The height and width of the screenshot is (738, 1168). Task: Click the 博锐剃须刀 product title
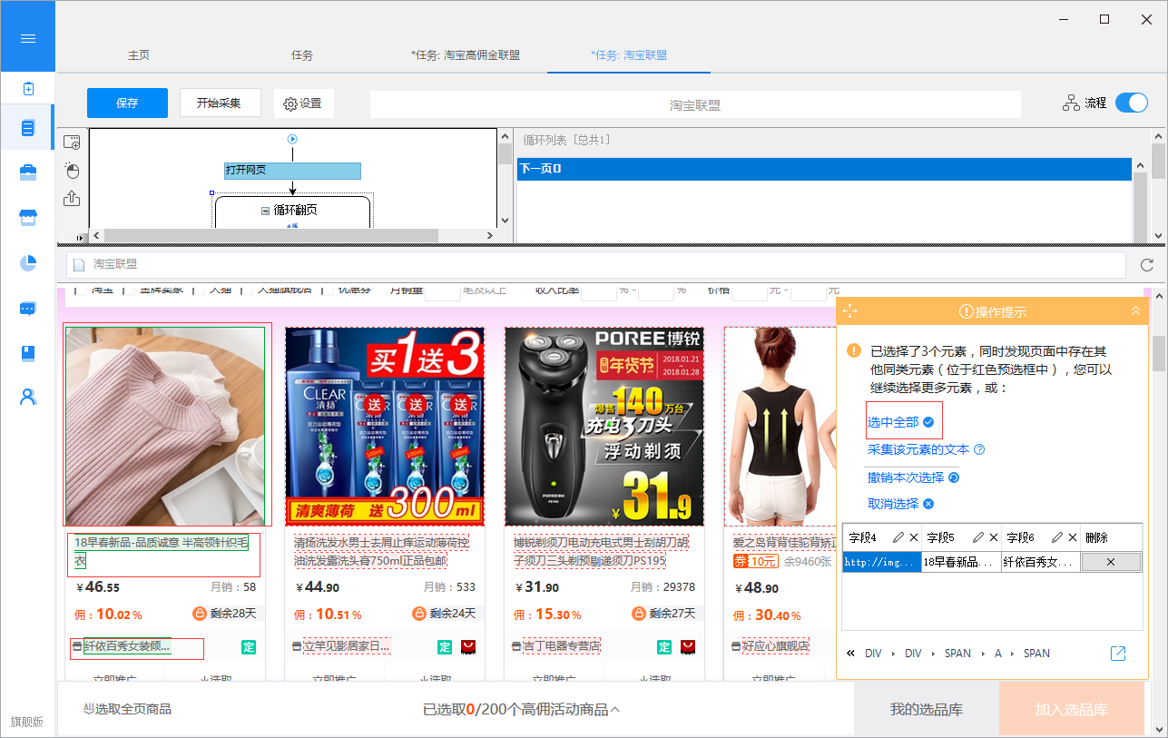click(x=602, y=551)
